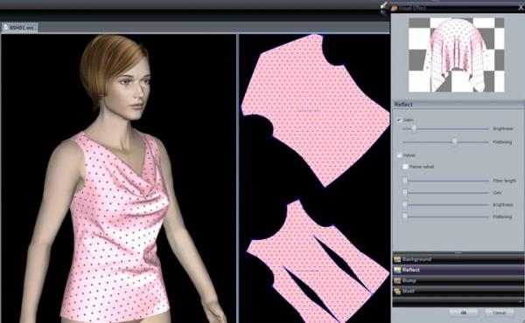Adjust the Satin Flattening slider

click(446, 142)
